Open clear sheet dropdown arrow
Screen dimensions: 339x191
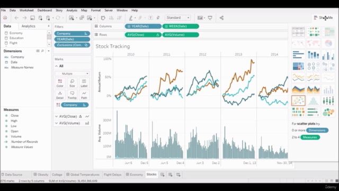pyautogui.click(x=94, y=18)
